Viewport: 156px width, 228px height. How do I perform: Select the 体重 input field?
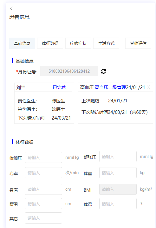[x=118, y=173]
